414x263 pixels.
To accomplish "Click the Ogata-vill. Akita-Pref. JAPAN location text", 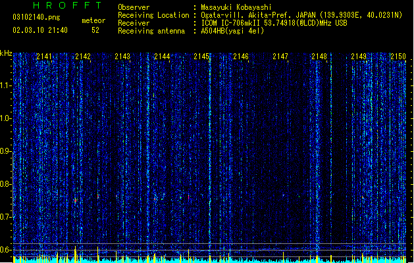I will 301,15.
